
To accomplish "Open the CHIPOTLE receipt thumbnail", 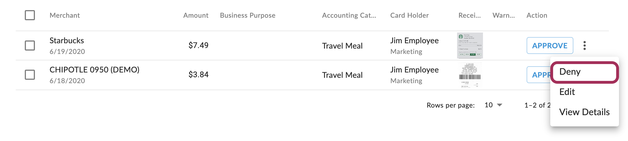I will (470, 75).
